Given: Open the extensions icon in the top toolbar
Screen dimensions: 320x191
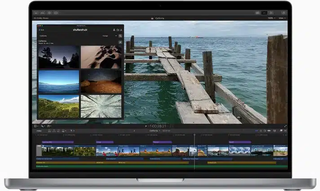Looking at the screenshot, I should coord(56,13).
